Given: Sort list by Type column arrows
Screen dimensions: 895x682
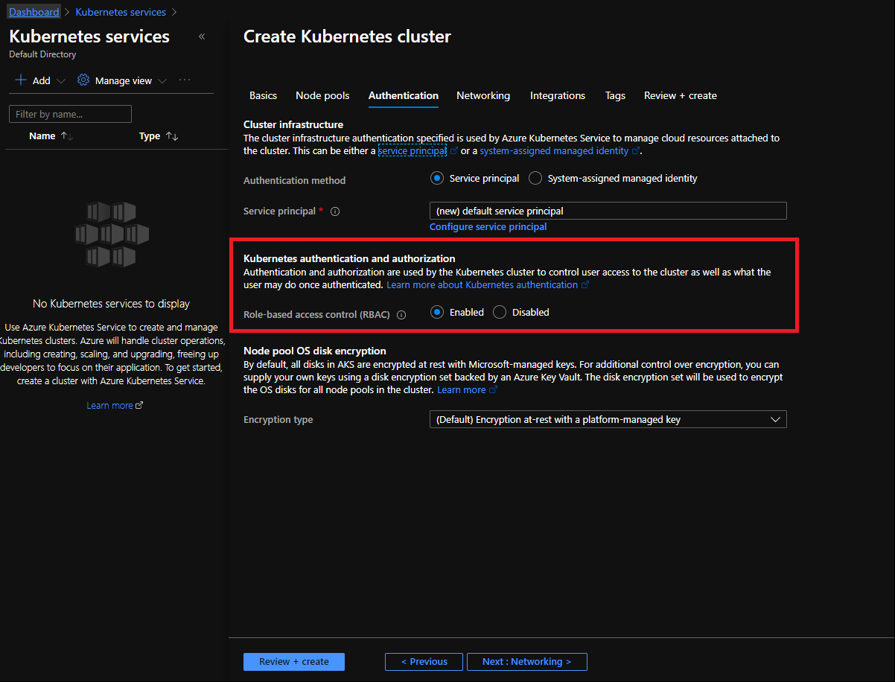Looking at the screenshot, I should [x=172, y=136].
